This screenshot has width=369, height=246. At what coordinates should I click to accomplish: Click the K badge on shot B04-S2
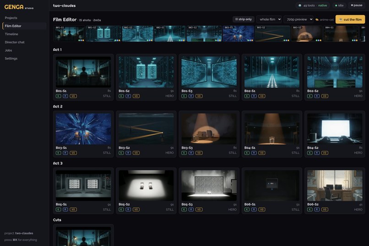(309, 153)
